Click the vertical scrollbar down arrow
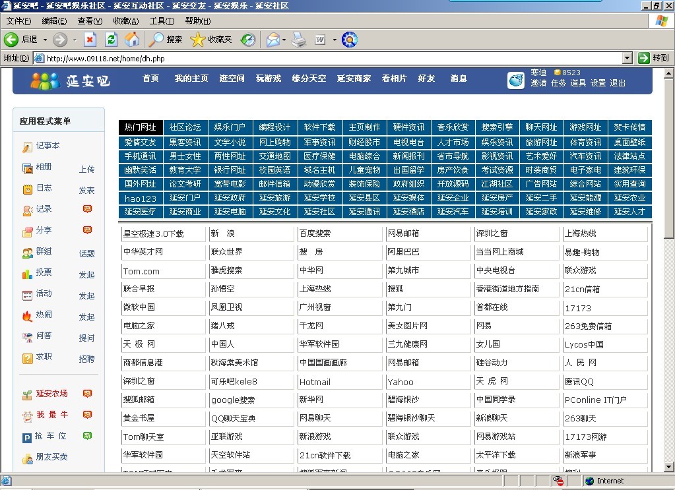Screen dimensions: 675x490 pos(668,467)
